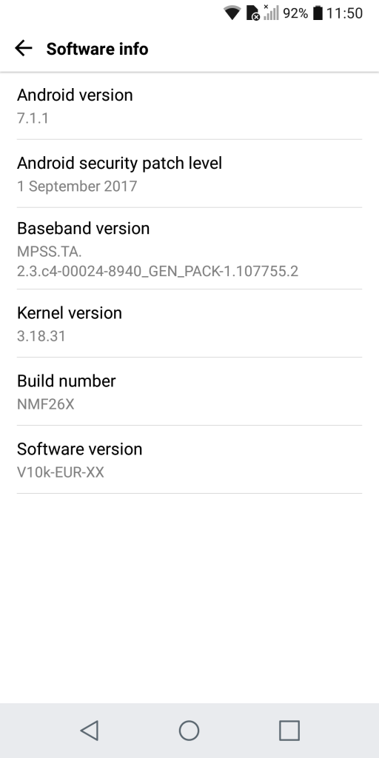This screenshot has width=379, height=758.
Task: Tap the Android back navigation triangle
Action: click(x=90, y=731)
